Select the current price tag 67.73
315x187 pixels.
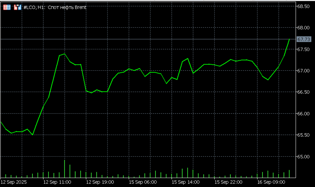tap(303, 39)
